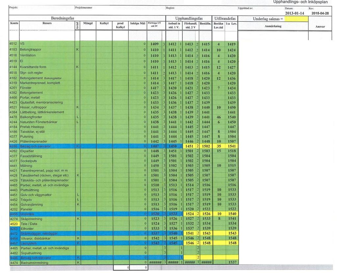
Task: Click the "Anbud in std. 1 V." header
Action: tap(174, 25)
